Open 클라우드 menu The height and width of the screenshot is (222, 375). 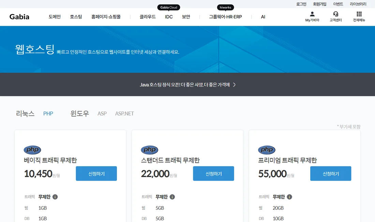coord(148,17)
